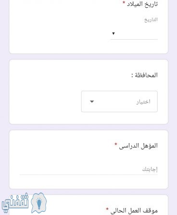
Task: Click the lightbulb watermark logo
Action: click(38, 203)
